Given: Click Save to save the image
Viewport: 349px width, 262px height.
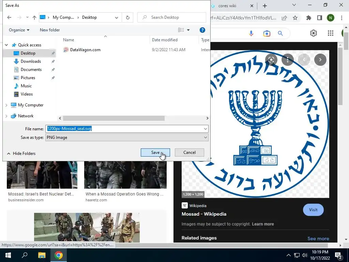Looking at the screenshot, I should coord(155,152).
